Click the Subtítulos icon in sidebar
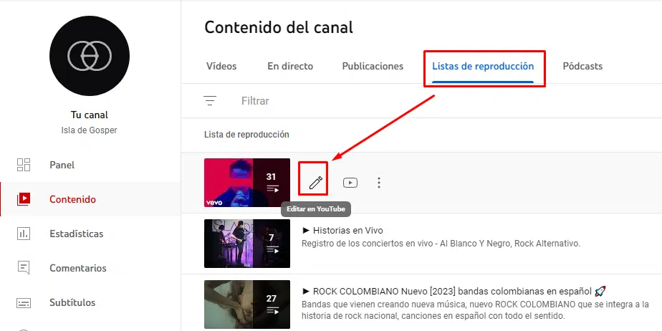Screen dimensions: 662x331 click(24, 303)
